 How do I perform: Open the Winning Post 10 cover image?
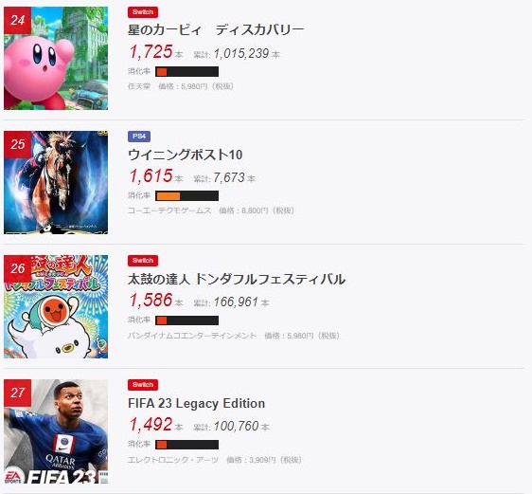point(56,182)
